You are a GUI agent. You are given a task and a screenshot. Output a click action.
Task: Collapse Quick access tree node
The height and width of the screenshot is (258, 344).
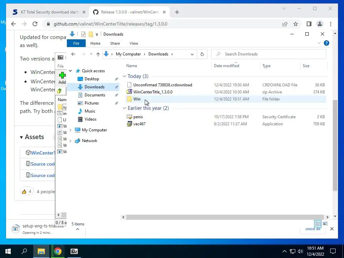click(x=71, y=71)
